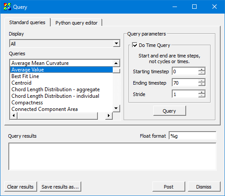
Task: Pick Chord Length Distribution - aggregate
Action: point(61,89)
